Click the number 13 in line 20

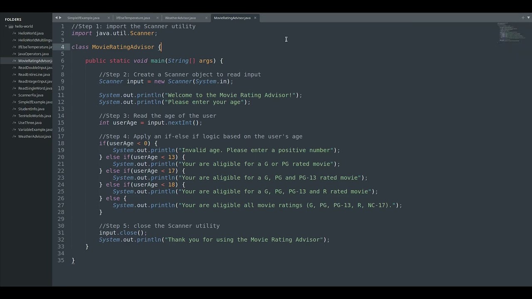(x=171, y=157)
